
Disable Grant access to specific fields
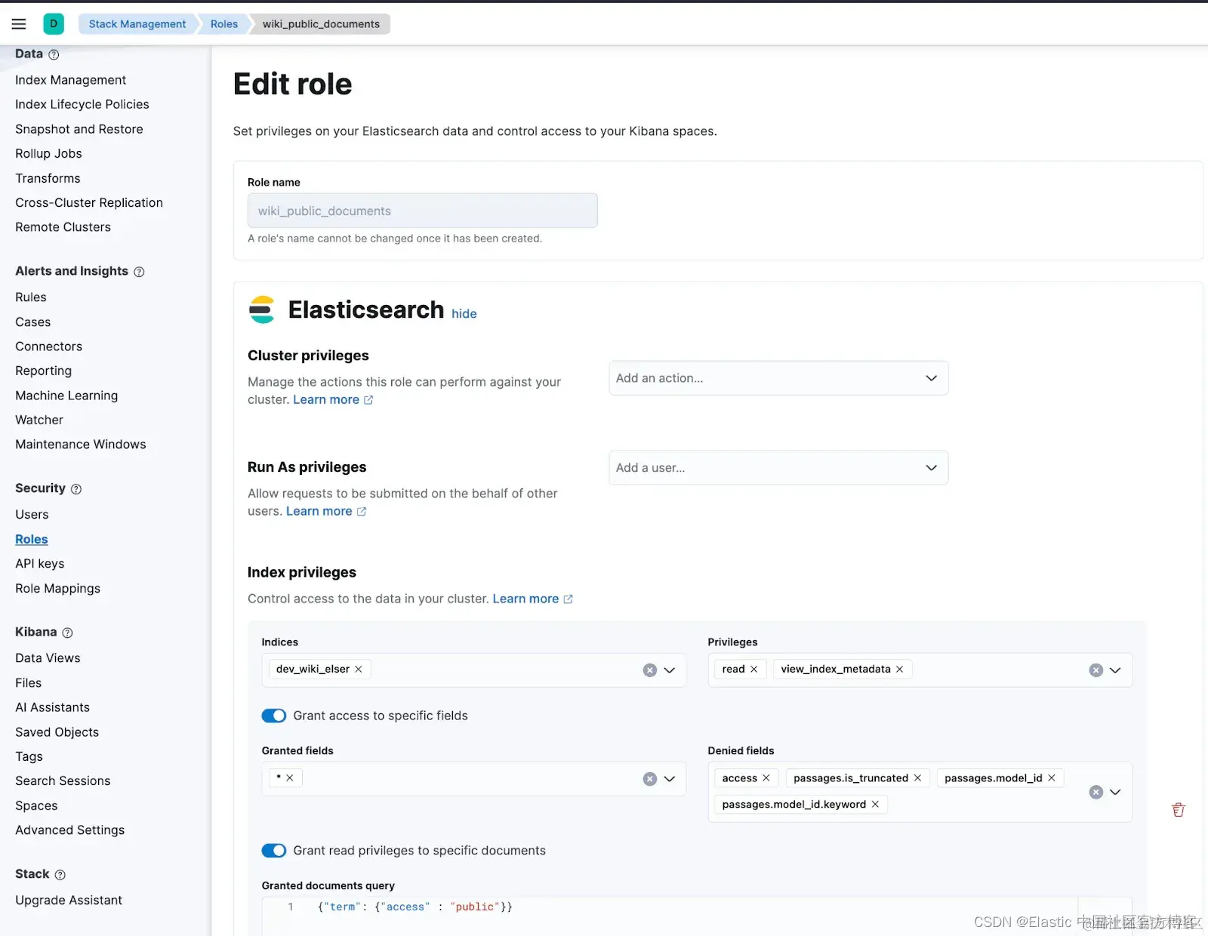[x=274, y=716]
